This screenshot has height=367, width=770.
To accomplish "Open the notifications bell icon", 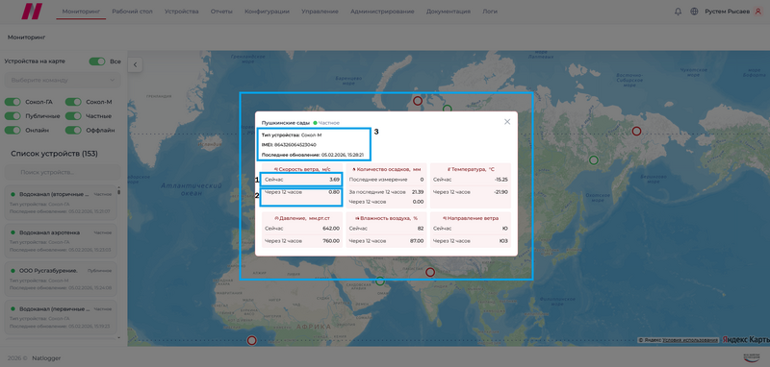I will coord(679,12).
